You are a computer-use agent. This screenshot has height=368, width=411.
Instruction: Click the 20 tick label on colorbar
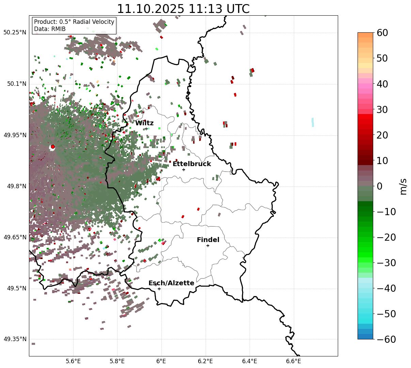(383, 135)
